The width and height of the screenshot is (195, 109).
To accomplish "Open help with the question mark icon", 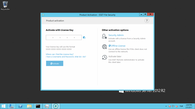I will (147, 21).
